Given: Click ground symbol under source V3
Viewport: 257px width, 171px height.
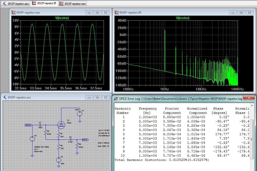Looking at the screenshot, I should (59, 167).
